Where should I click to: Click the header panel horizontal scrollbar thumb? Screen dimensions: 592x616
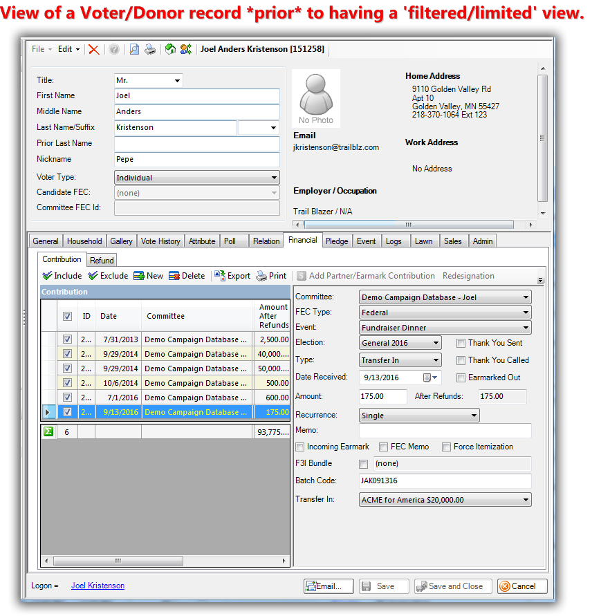[409, 225]
